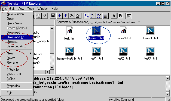Open the Help menu
The image size is (171, 101).
pyautogui.click(x=54, y=9)
